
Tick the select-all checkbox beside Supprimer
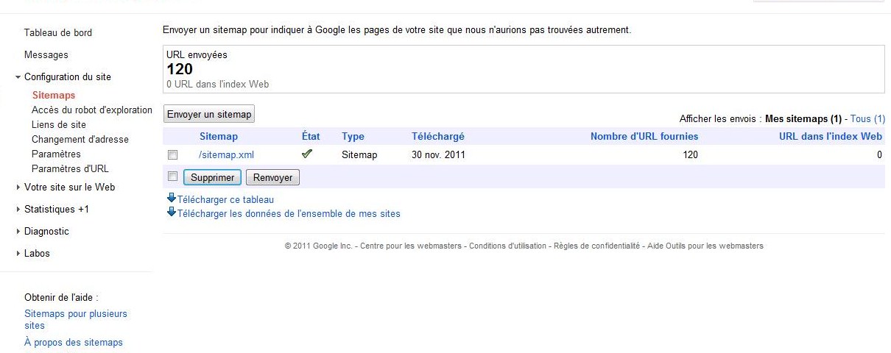(172, 176)
